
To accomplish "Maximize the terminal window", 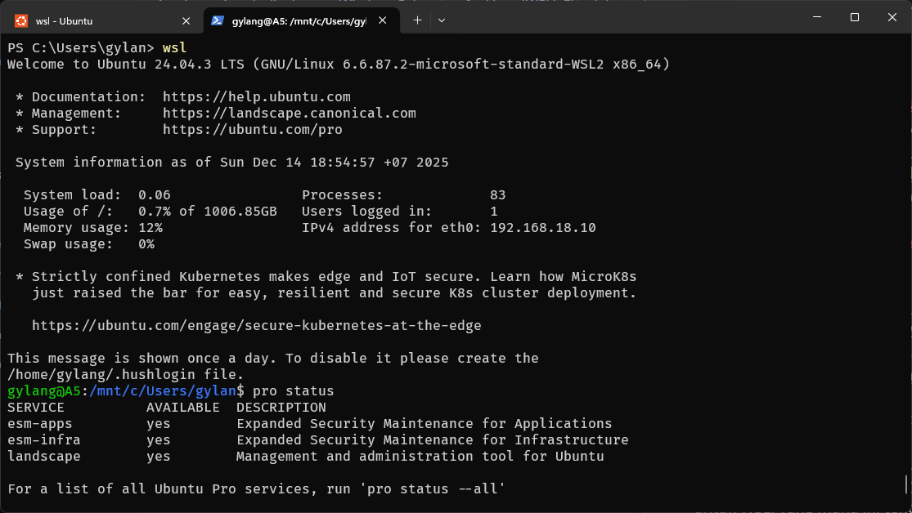I will (x=854, y=17).
